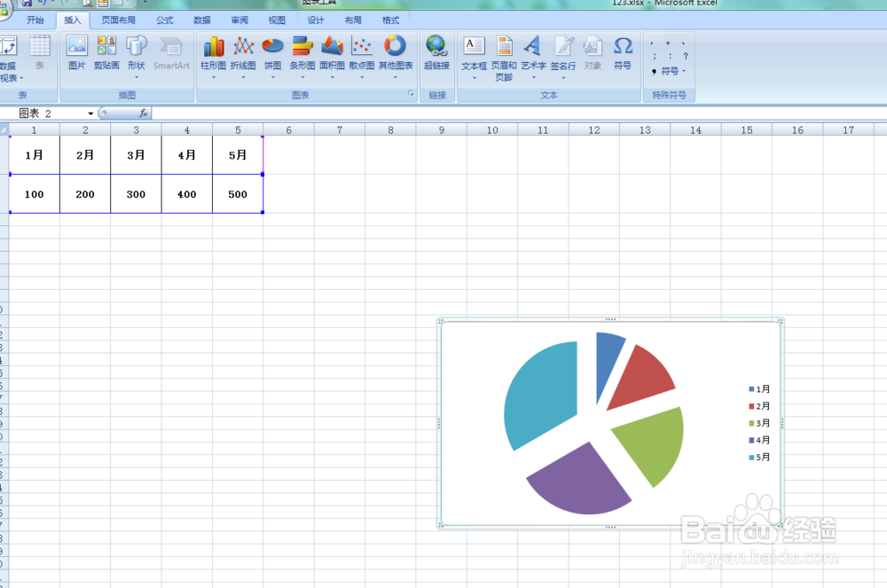Click the 1月 legend entry
Viewport: 887px width, 588px height.
(x=759, y=389)
